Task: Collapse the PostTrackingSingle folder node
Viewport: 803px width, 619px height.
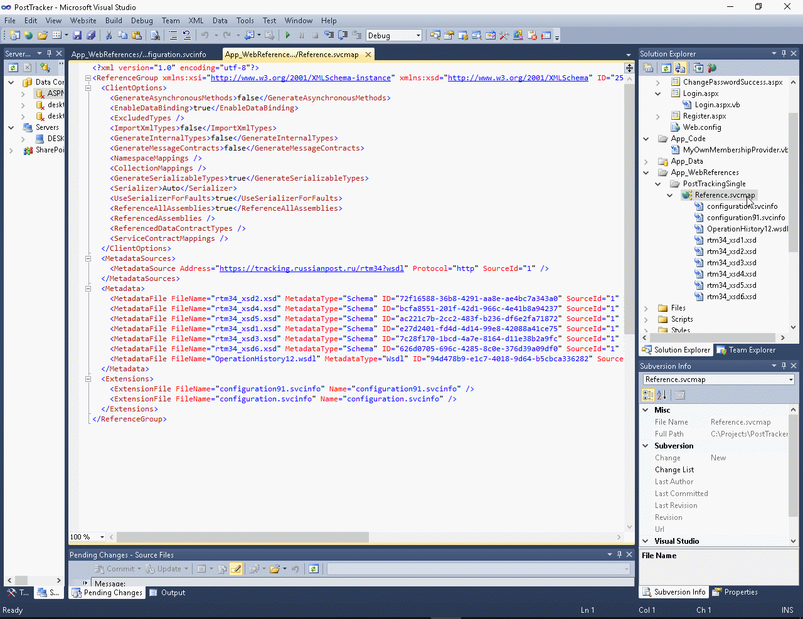Action: click(x=657, y=184)
